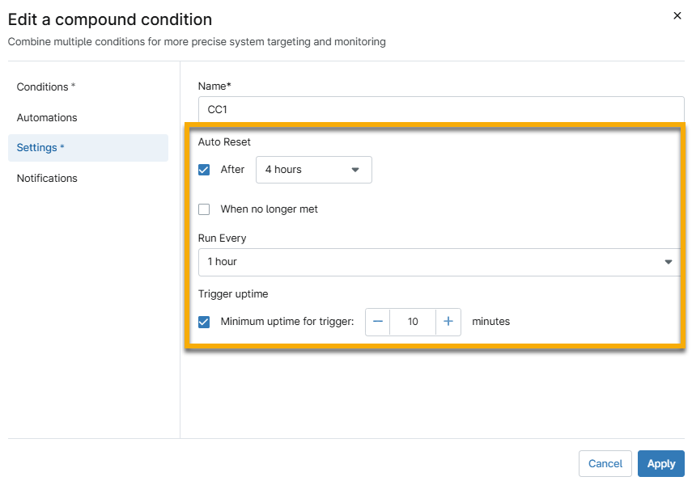692x481 pixels.
Task: Toggle Minimum uptime for trigger checkbox
Action: (x=204, y=322)
